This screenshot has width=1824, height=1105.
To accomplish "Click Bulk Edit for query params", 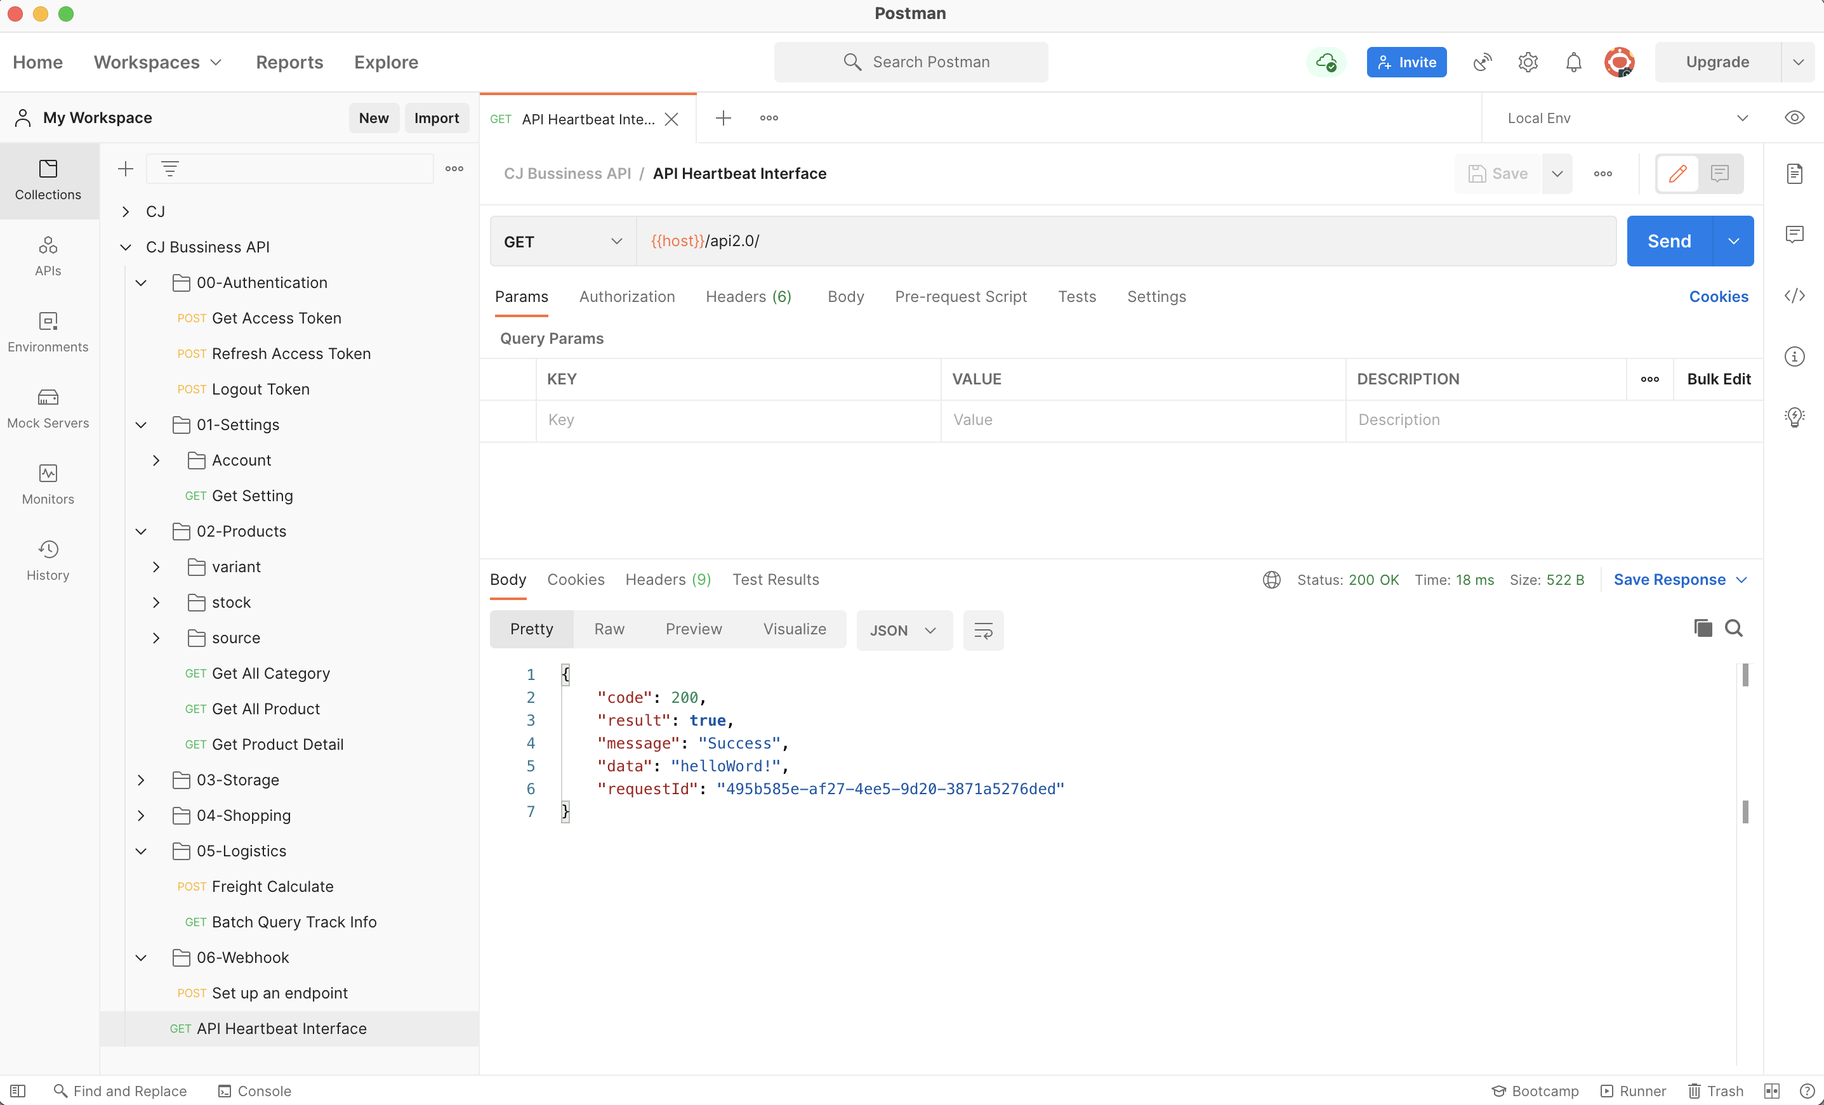I will 1718,379.
